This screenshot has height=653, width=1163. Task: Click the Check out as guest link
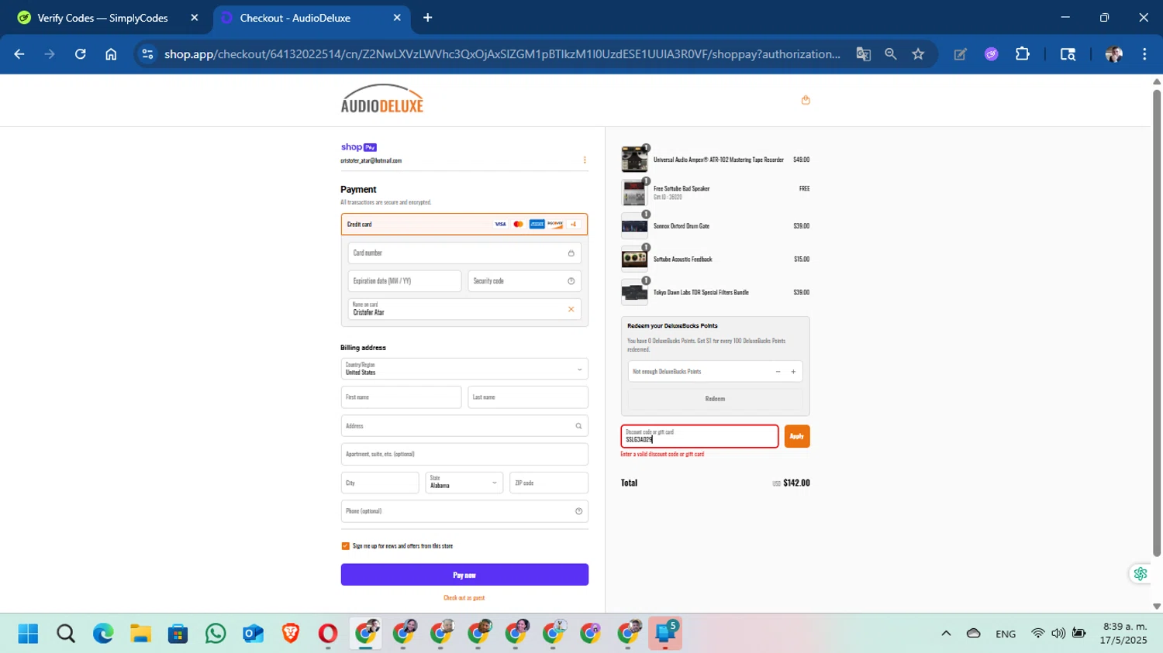(x=464, y=598)
